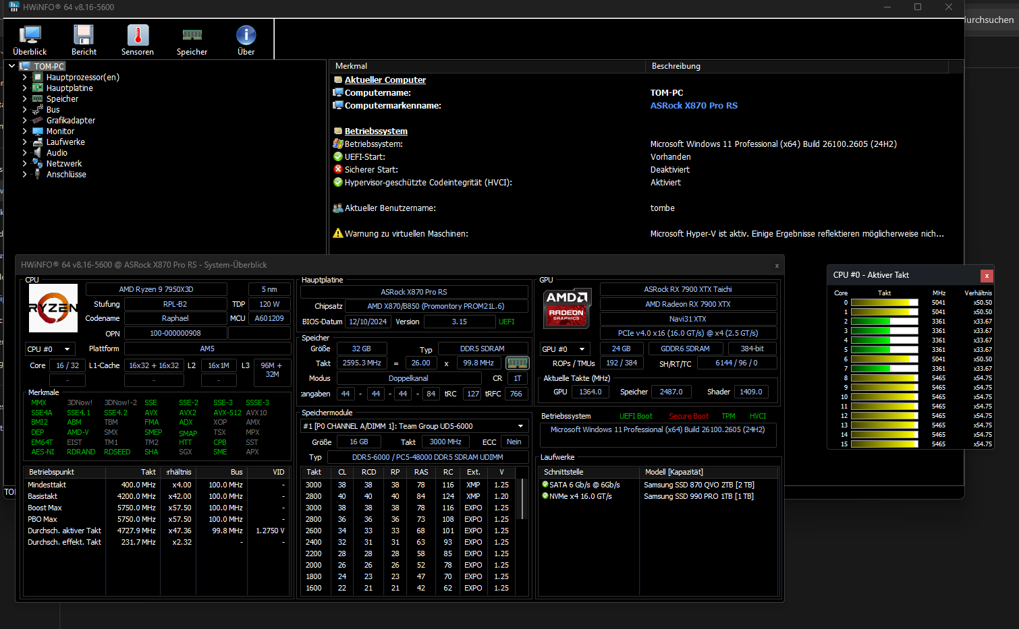This screenshot has width=1019, height=629.
Task: Open the GPU #0 selector dropdown
Action: coord(565,349)
